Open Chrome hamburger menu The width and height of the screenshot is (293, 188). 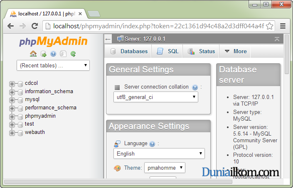[283, 26]
